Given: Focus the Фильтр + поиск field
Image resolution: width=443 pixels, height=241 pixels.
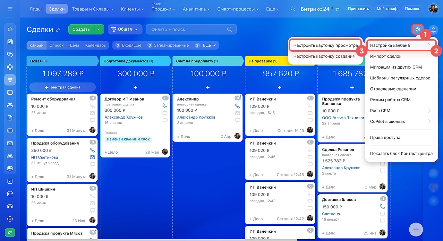Looking at the screenshot, I should tap(191, 29).
